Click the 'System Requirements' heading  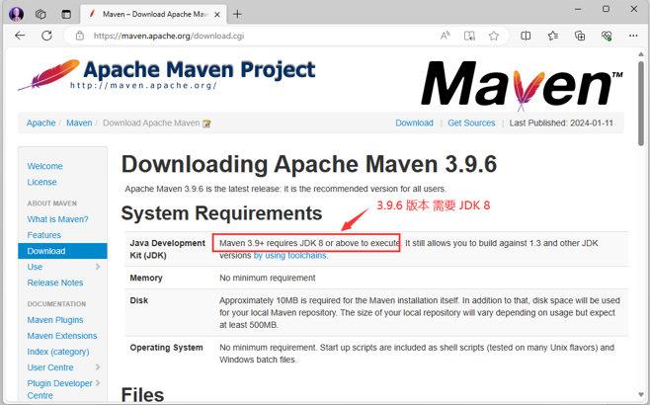221,213
